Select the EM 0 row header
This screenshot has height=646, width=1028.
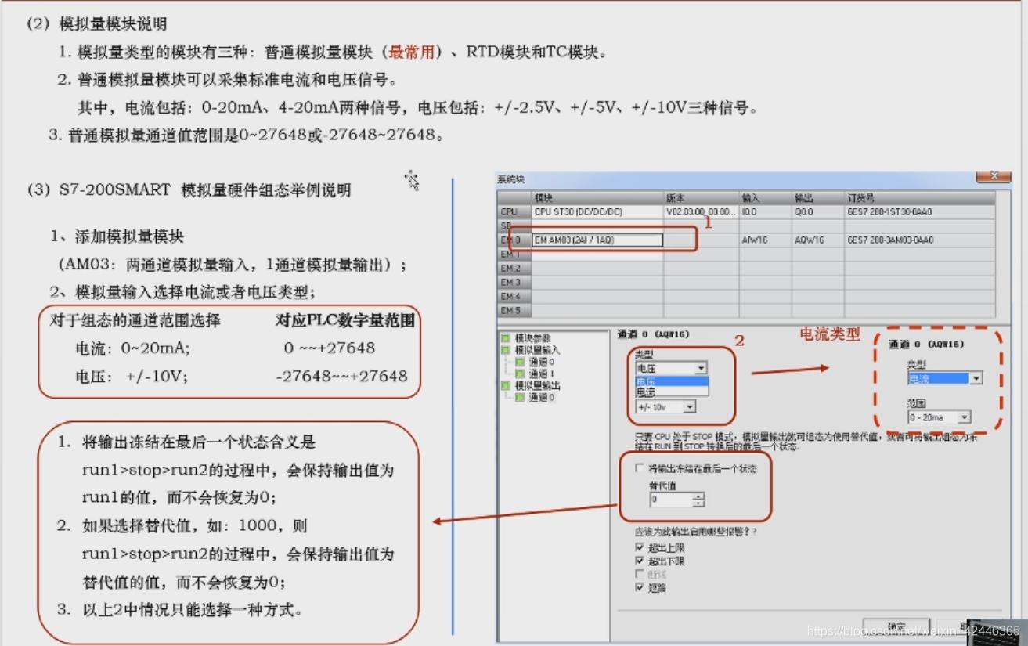pyautogui.click(x=514, y=240)
